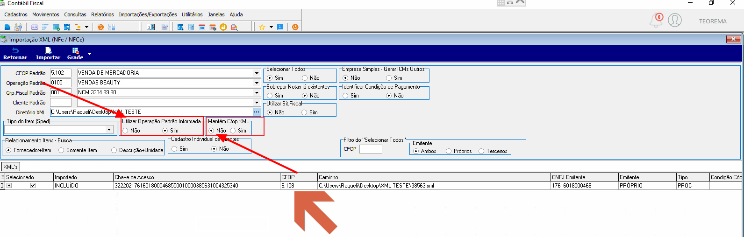744x237 pixels.
Task: Click the 6.108 CFOP cell
Action: click(x=299, y=186)
